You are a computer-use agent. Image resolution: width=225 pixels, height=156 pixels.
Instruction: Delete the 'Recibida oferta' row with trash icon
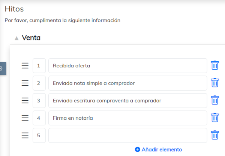pyautogui.click(x=214, y=65)
